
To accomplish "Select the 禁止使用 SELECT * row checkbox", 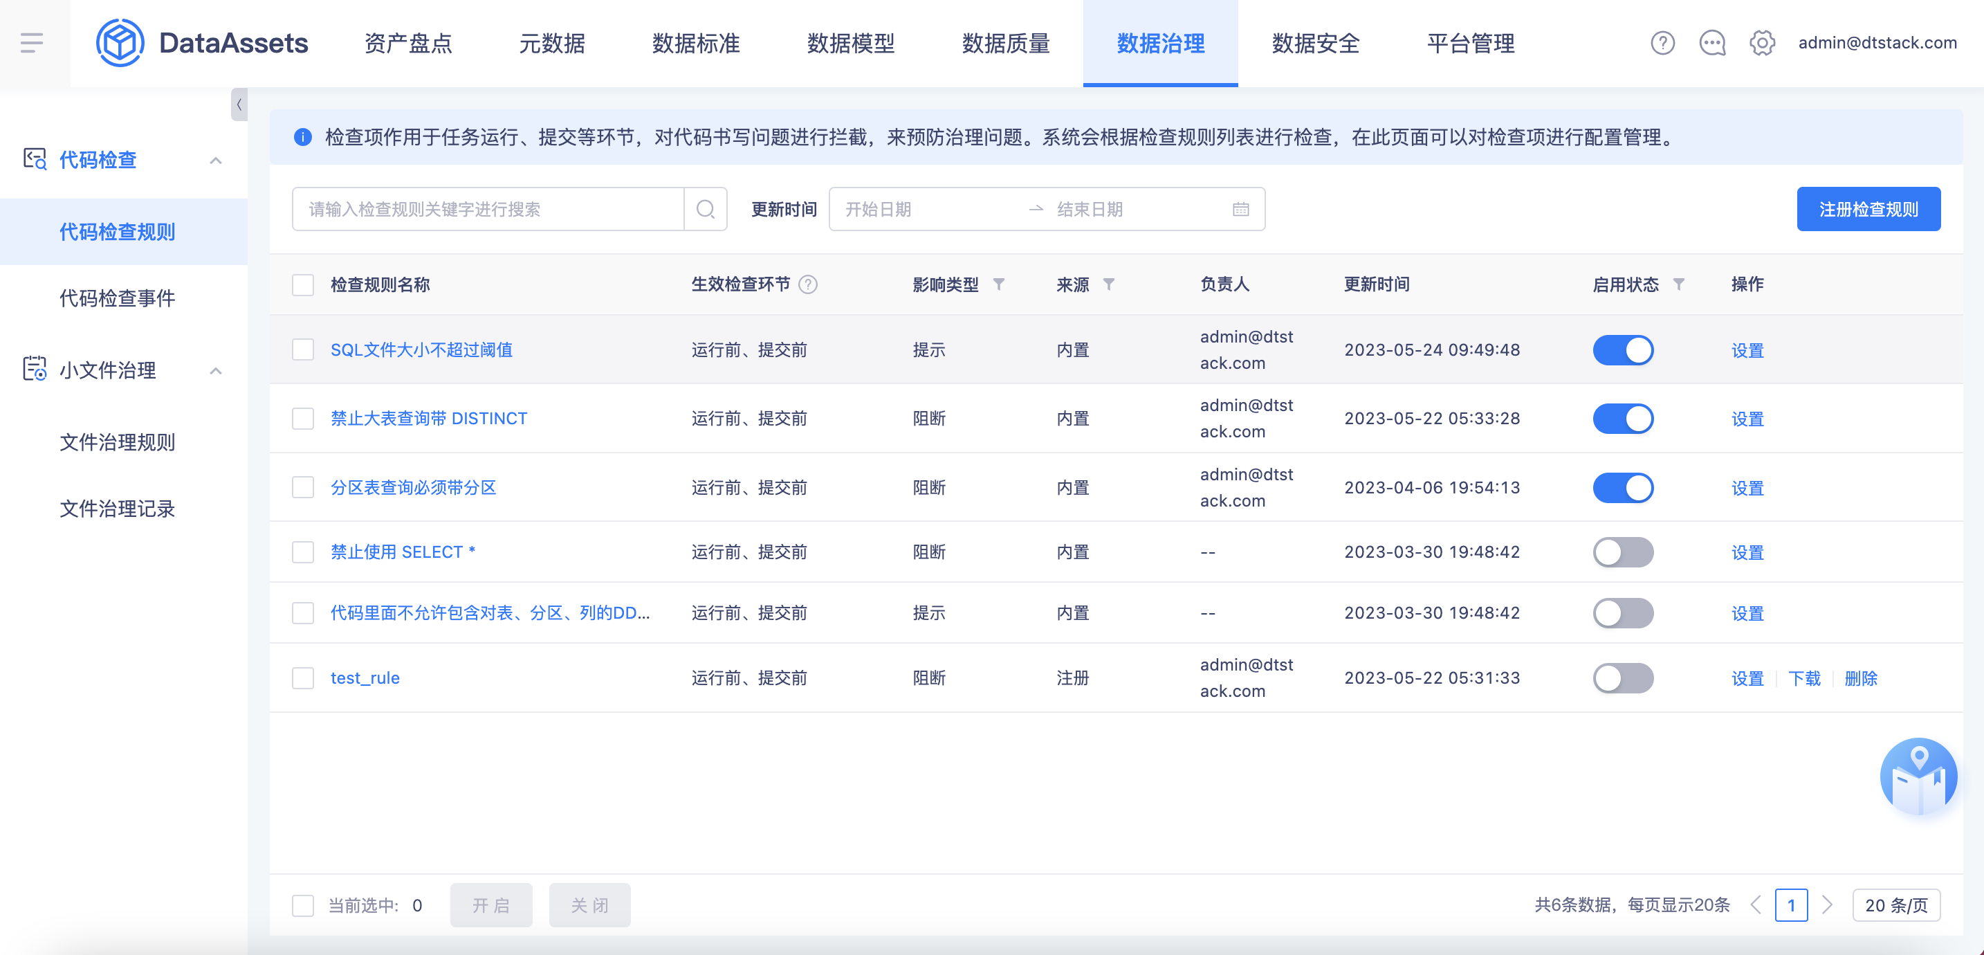I will coord(303,552).
